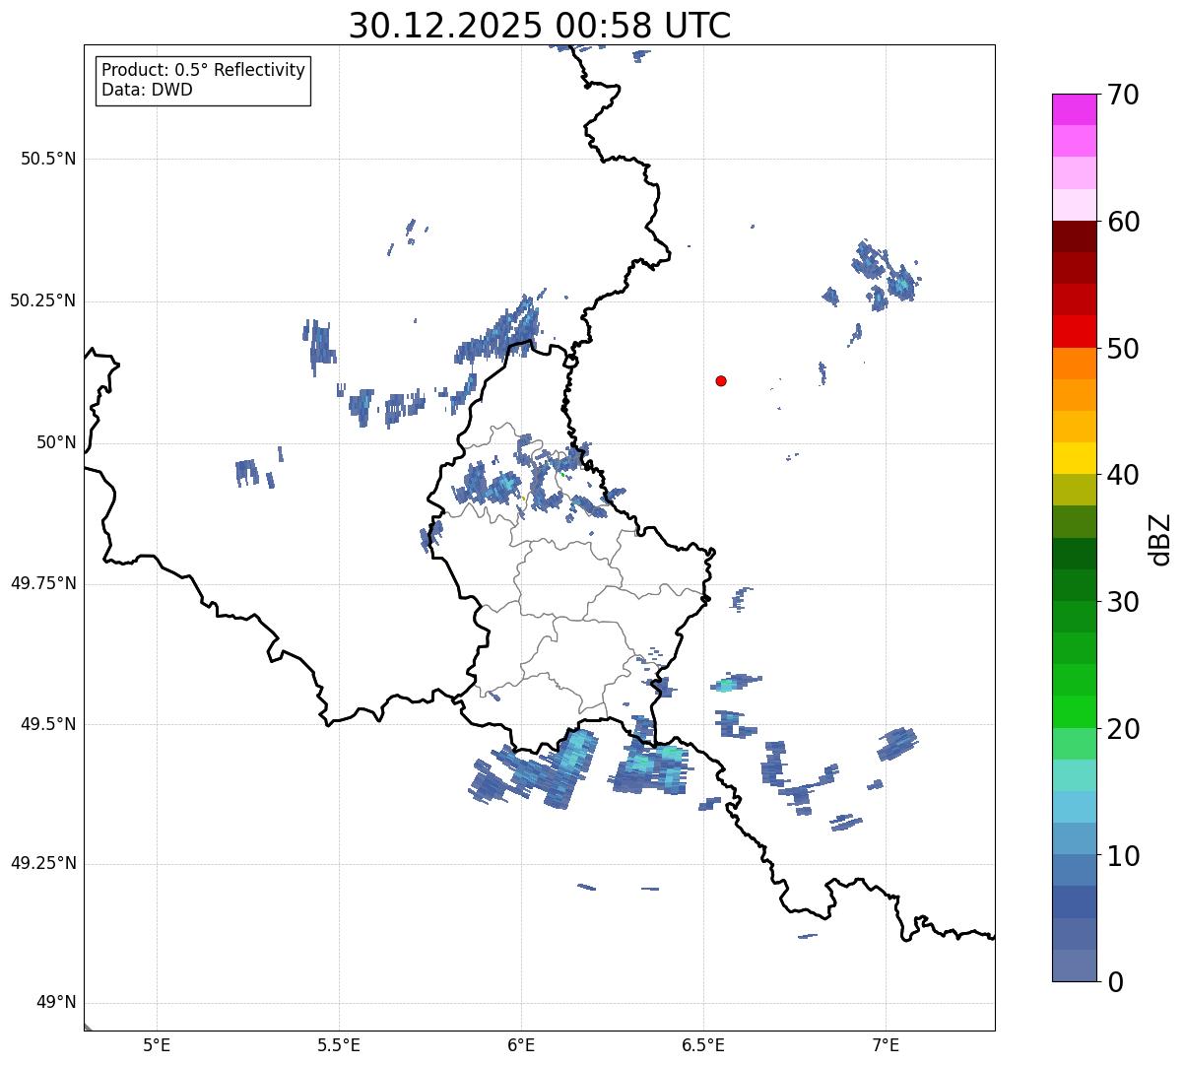Click the title timestamp 30.12.2025 00:58 UTC

click(x=540, y=26)
